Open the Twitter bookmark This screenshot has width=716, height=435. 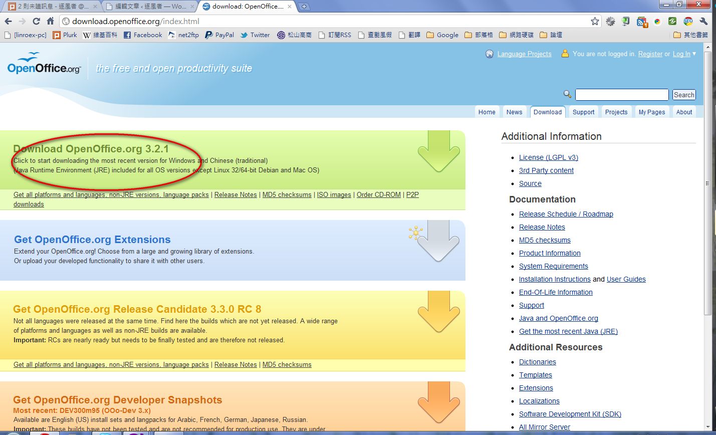point(255,35)
